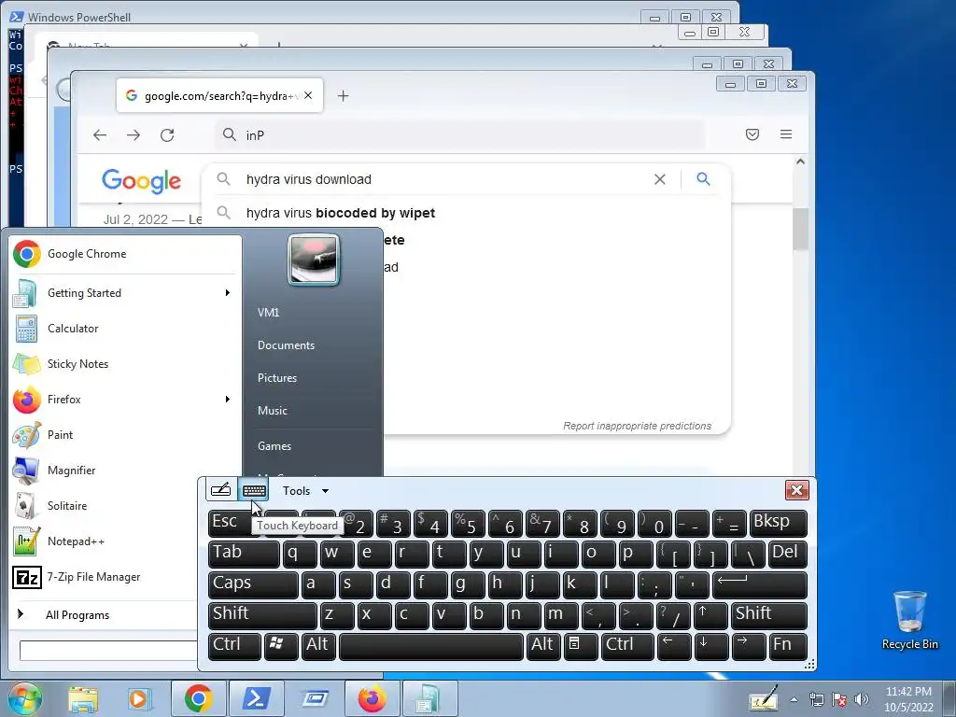Open Music from Start menu

pos(273,411)
